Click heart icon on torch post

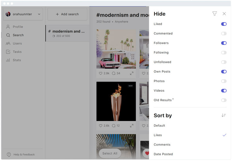[x=101, y=126]
